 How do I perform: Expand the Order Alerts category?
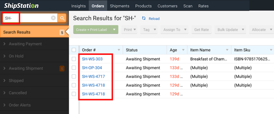click(x=34, y=105)
